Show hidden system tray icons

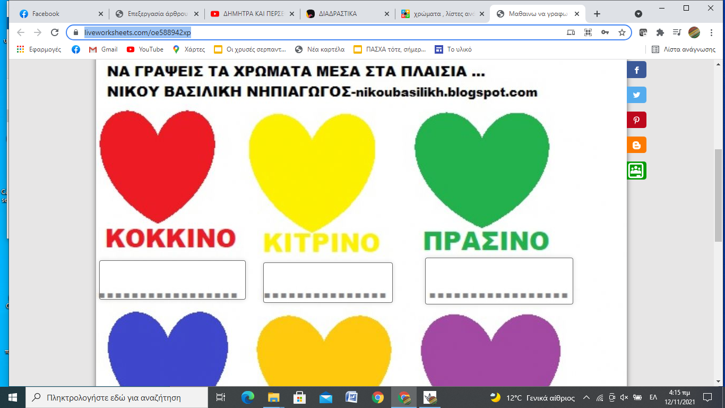coord(586,397)
